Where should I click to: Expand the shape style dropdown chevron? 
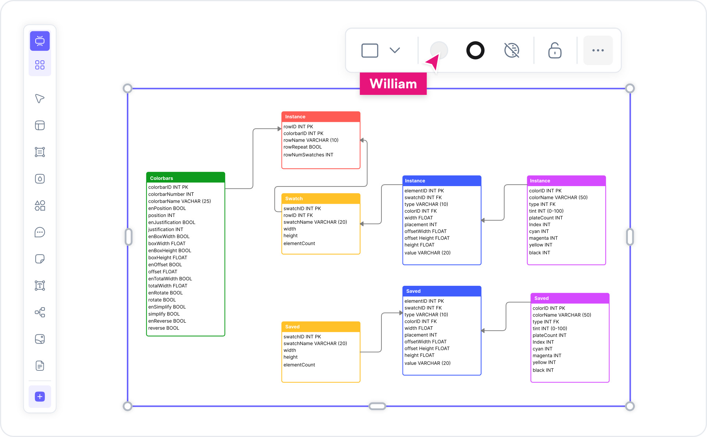394,50
